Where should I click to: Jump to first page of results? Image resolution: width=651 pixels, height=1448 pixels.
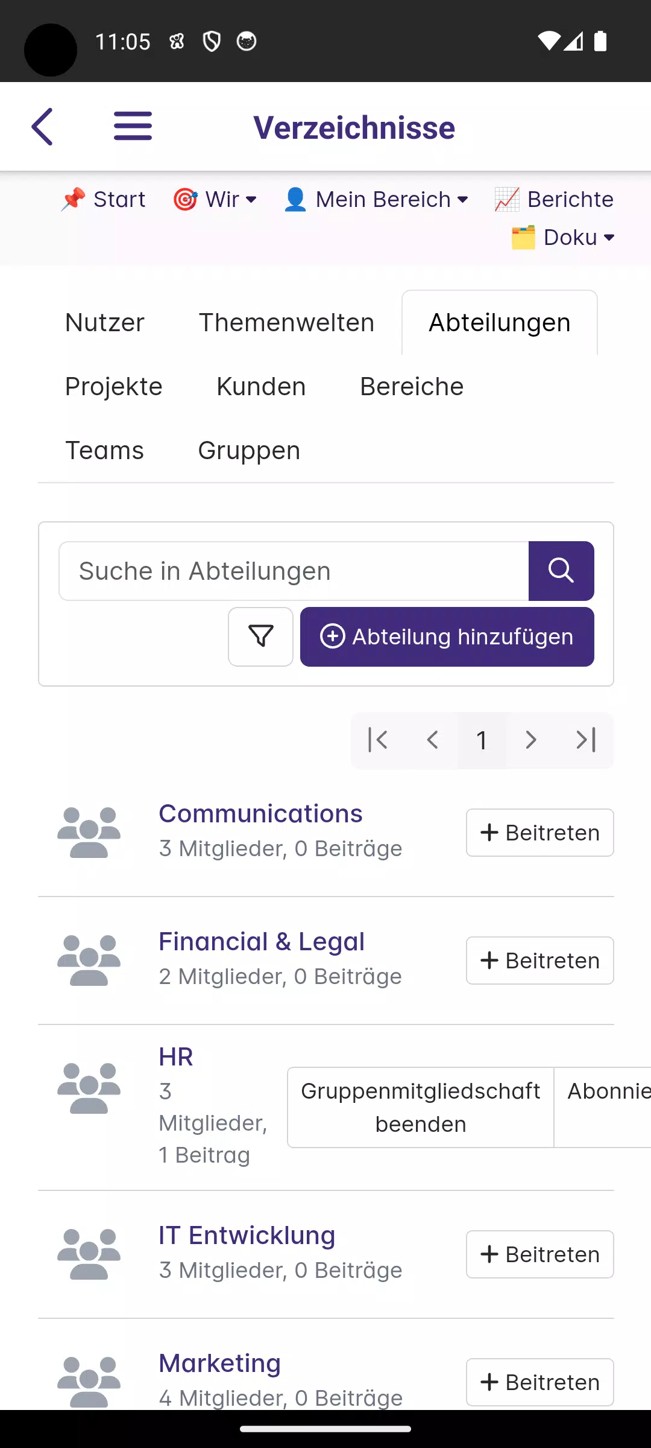[378, 740]
